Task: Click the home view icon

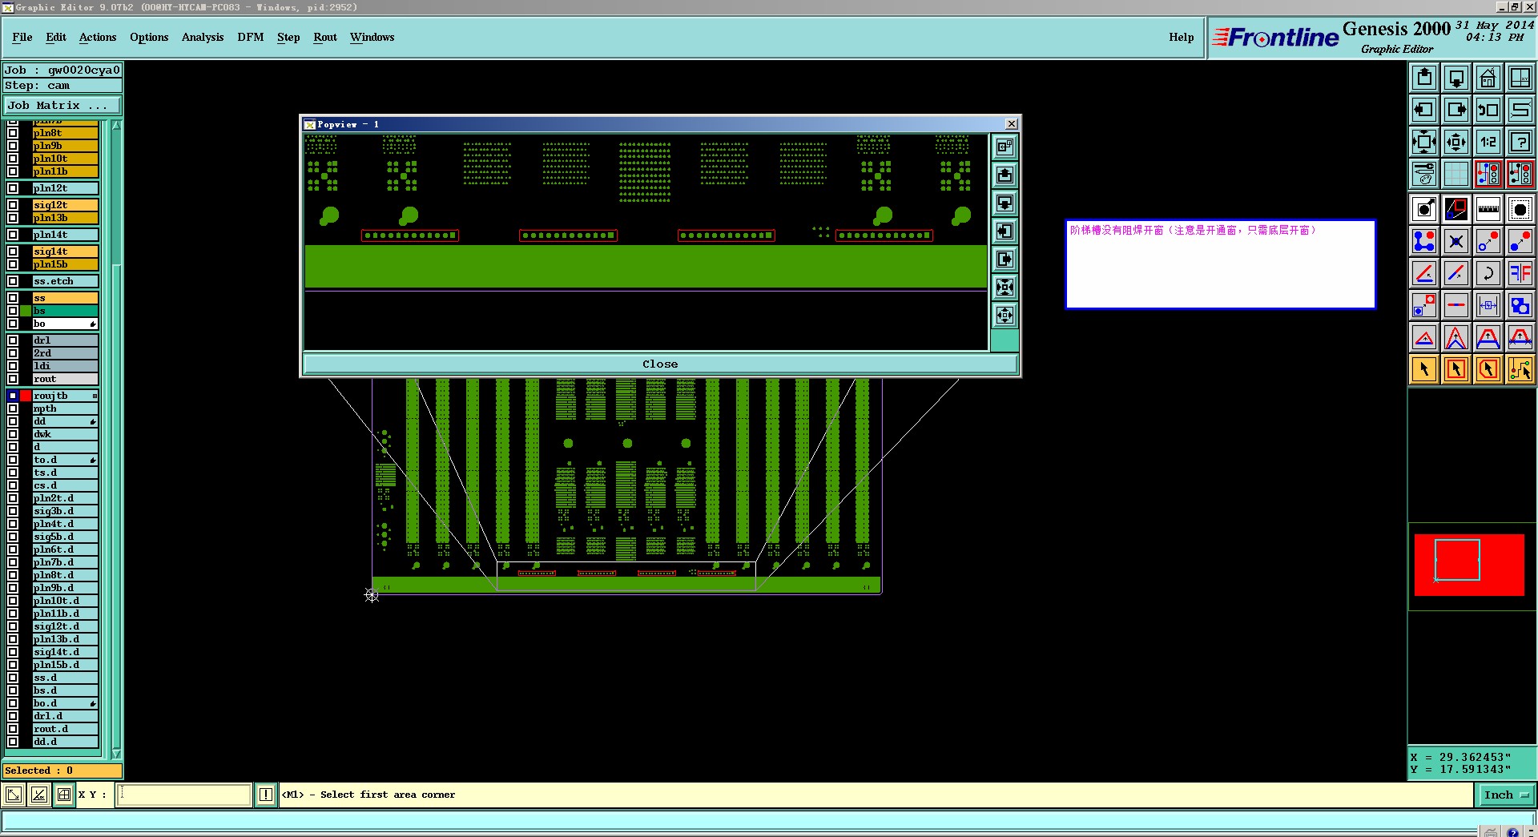Action: click(x=1488, y=78)
